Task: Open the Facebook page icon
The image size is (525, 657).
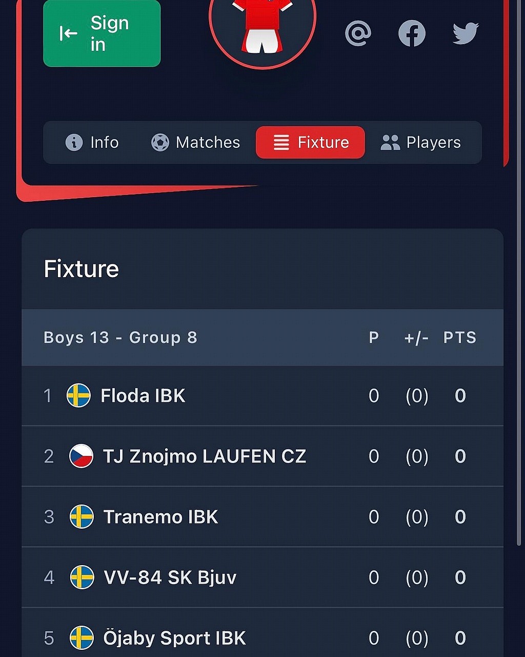Action: pos(412,33)
